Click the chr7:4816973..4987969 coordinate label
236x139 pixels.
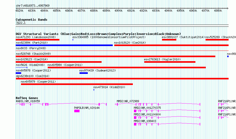coord(33,6)
